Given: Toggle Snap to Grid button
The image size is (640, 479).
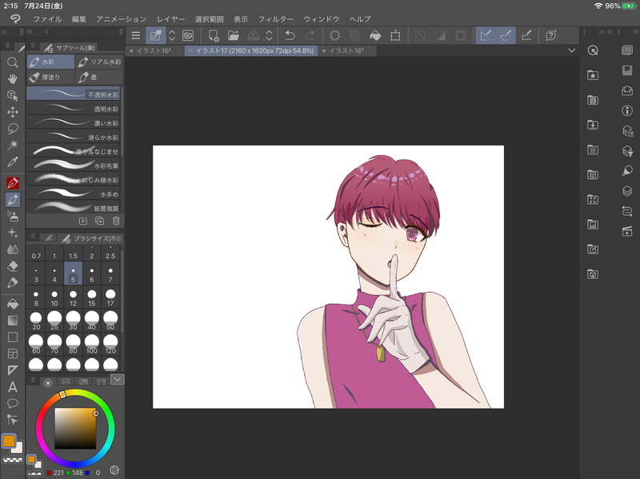Looking at the screenshot, I should coord(526,35).
